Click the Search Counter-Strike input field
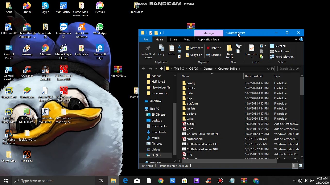 pos(289,69)
